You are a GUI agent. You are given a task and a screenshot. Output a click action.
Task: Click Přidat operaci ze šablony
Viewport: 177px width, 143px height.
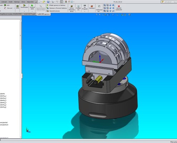(x=56, y=5)
